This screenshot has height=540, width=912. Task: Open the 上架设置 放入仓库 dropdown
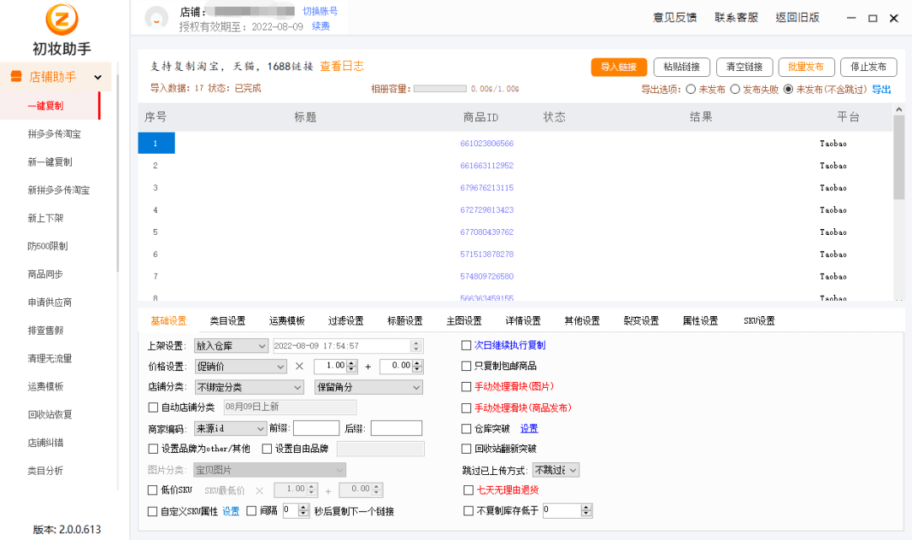click(x=231, y=346)
